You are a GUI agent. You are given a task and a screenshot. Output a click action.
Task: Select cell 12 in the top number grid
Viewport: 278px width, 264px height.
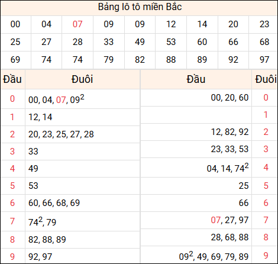(171, 24)
